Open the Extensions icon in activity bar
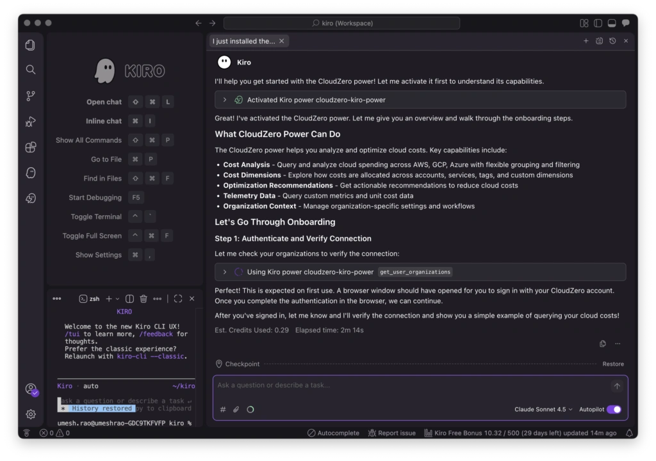Viewport: 656px width, 461px height. pos(30,147)
